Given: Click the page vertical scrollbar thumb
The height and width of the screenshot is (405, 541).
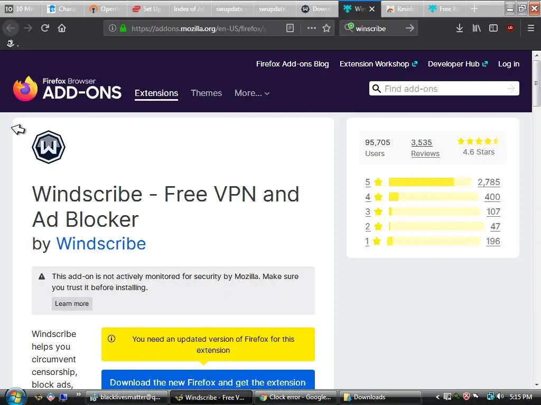Looking at the screenshot, I should click(536, 83).
